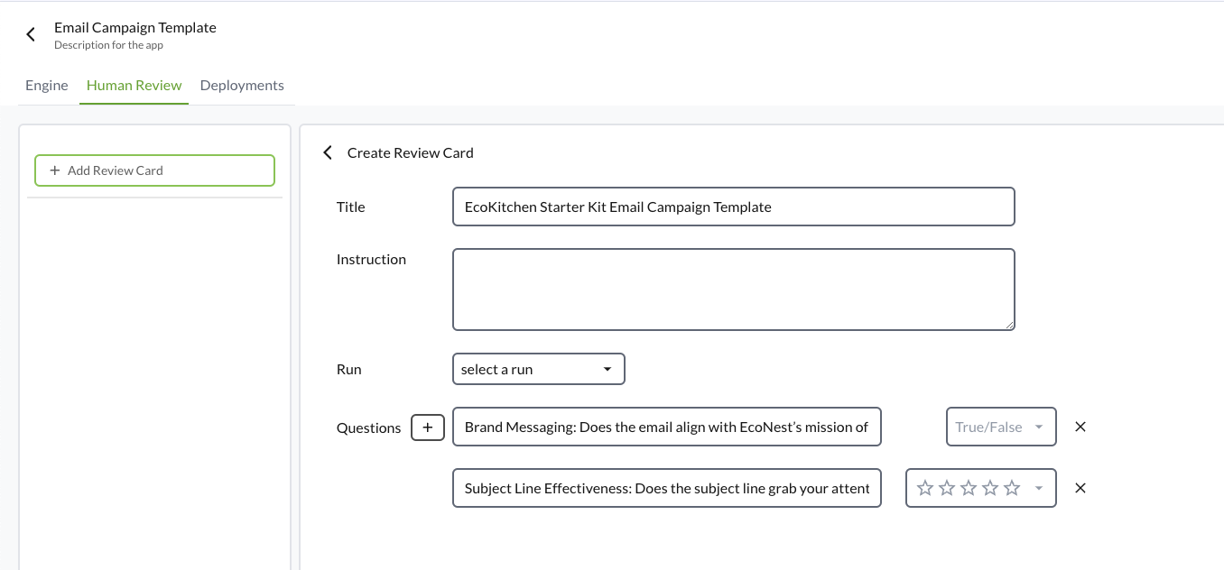The image size is (1224, 570).
Task: Remove the Brand Messaging question with the X icon
Action: 1080,427
